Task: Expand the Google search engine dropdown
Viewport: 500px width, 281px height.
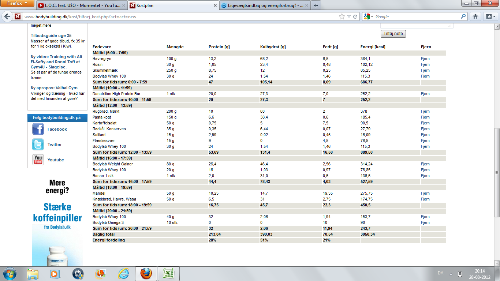Action: pyautogui.click(x=368, y=16)
